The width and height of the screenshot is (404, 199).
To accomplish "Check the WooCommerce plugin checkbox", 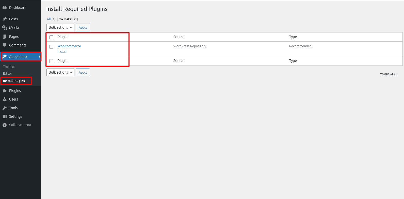I will [51, 47].
